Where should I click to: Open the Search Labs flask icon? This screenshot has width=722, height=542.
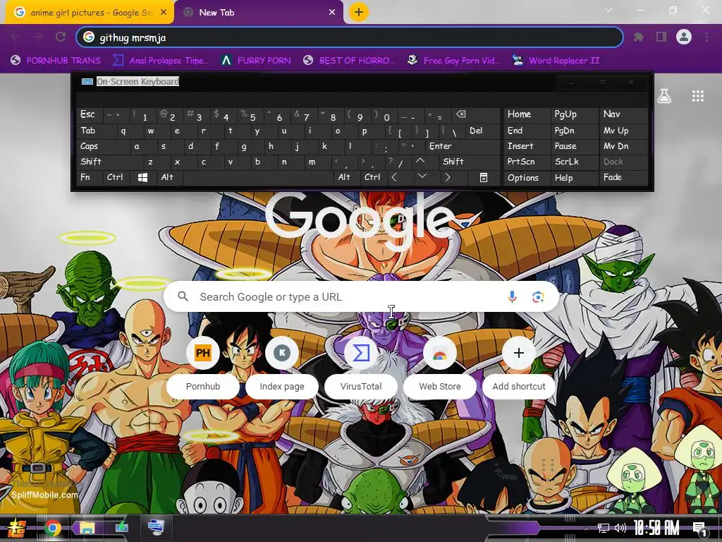[664, 96]
